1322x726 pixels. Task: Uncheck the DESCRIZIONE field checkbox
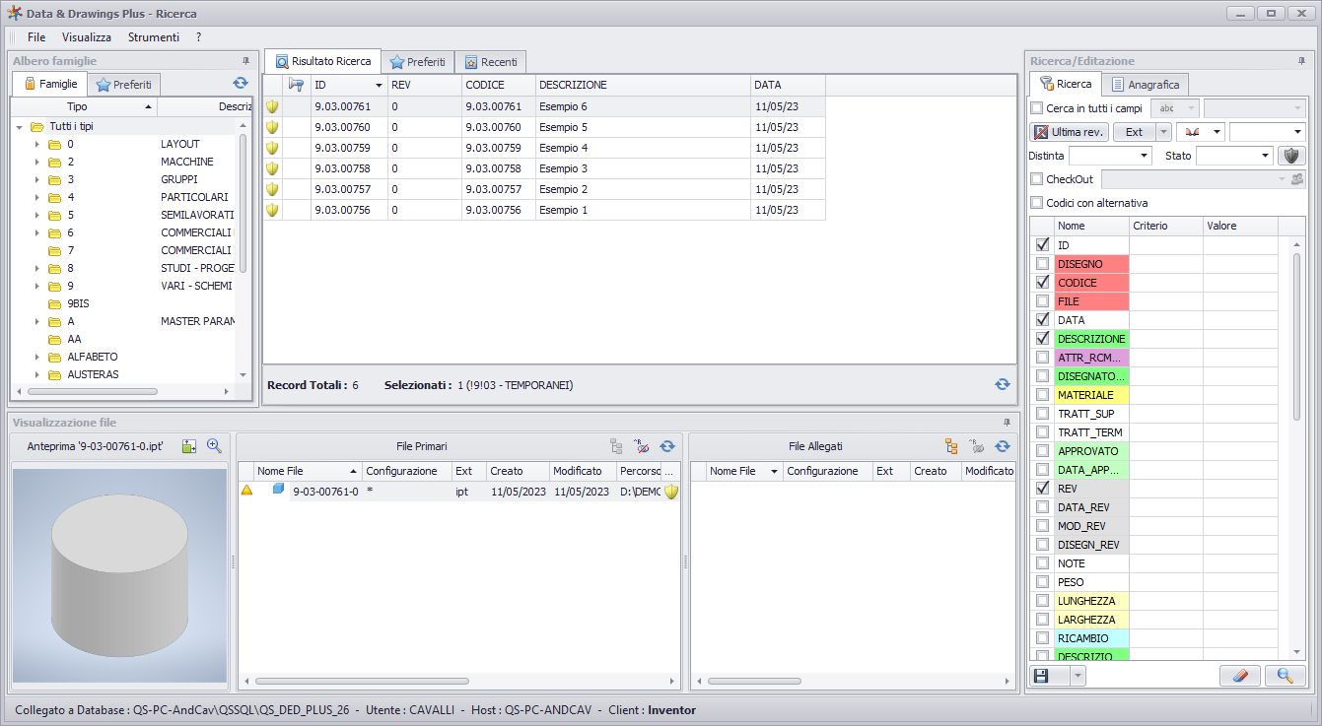[1042, 339]
